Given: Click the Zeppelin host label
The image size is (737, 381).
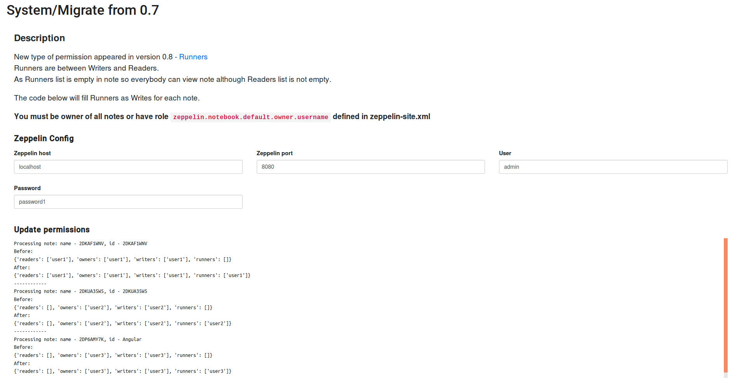Looking at the screenshot, I should click(x=32, y=153).
